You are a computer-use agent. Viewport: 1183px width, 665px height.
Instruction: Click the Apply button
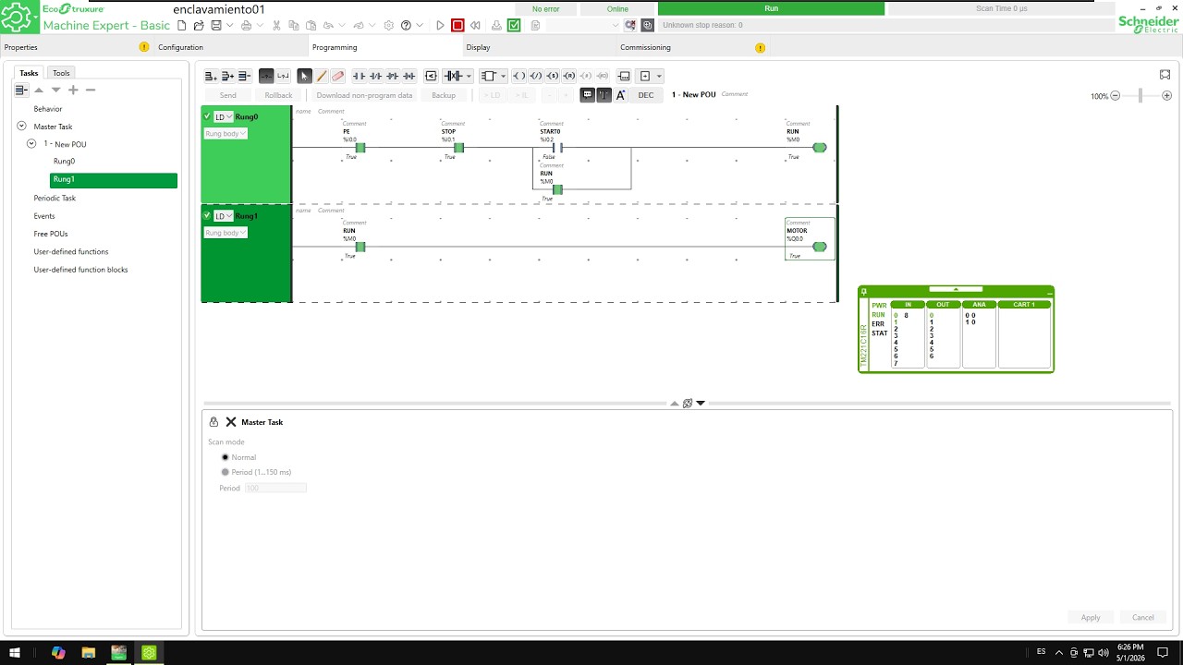1091,617
